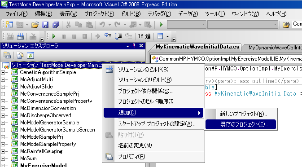Click the Cut scissors icon
The width and height of the screenshot is (302, 167).
click(68, 25)
